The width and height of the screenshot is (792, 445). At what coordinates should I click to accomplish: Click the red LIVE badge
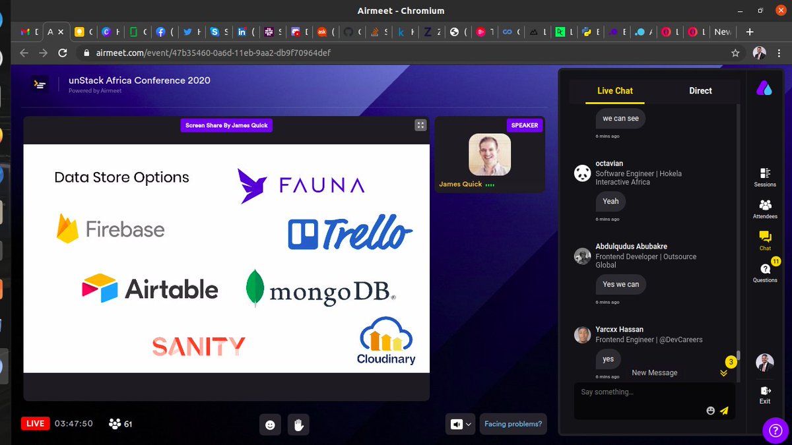pyautogui.click(x=36, y=423)
